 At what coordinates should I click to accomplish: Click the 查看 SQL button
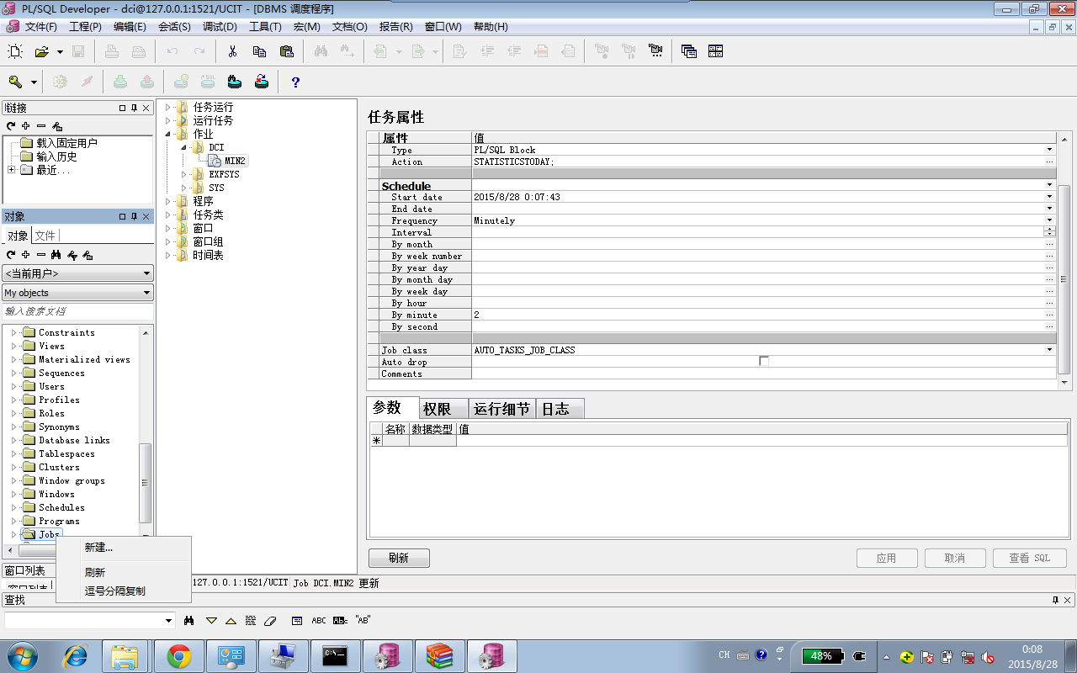click(x=1030, y=558)
